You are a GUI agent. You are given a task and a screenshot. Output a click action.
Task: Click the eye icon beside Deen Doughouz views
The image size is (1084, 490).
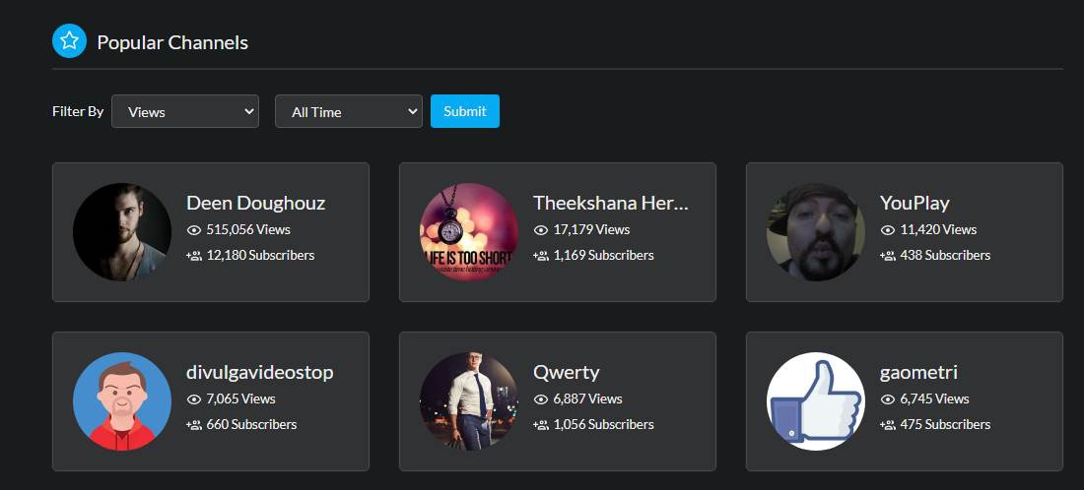[x=193, y=230]
